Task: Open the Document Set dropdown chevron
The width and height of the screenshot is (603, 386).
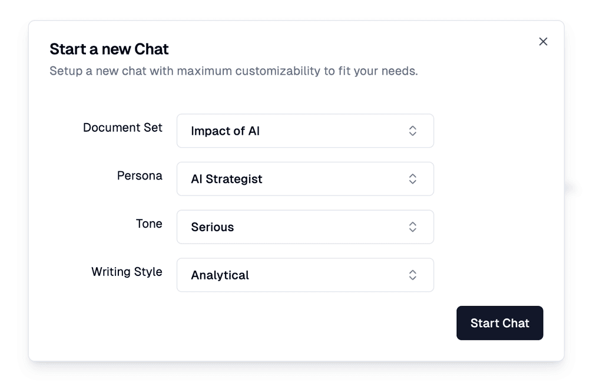Action: pyautogui.click(x=413, y=131)
